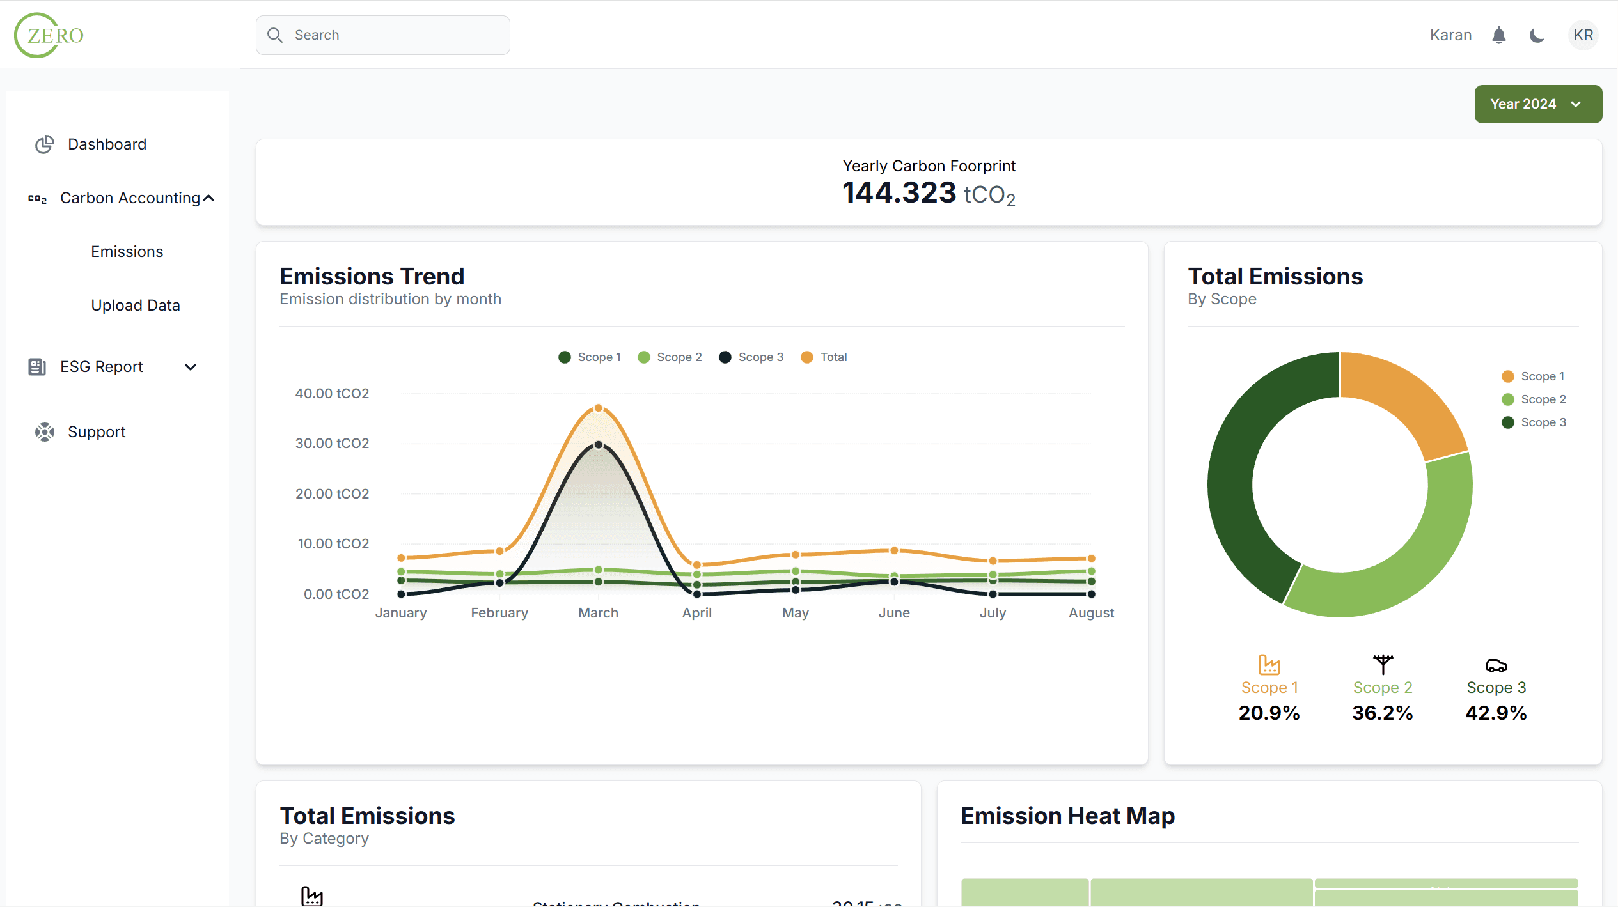Click the Scope 3 car icon
Viewport: 1618px width, 907px height.
tap(1496, 666)
